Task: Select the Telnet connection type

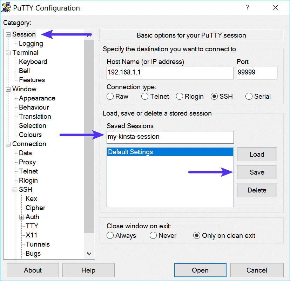Action: [x=144, y=96]
